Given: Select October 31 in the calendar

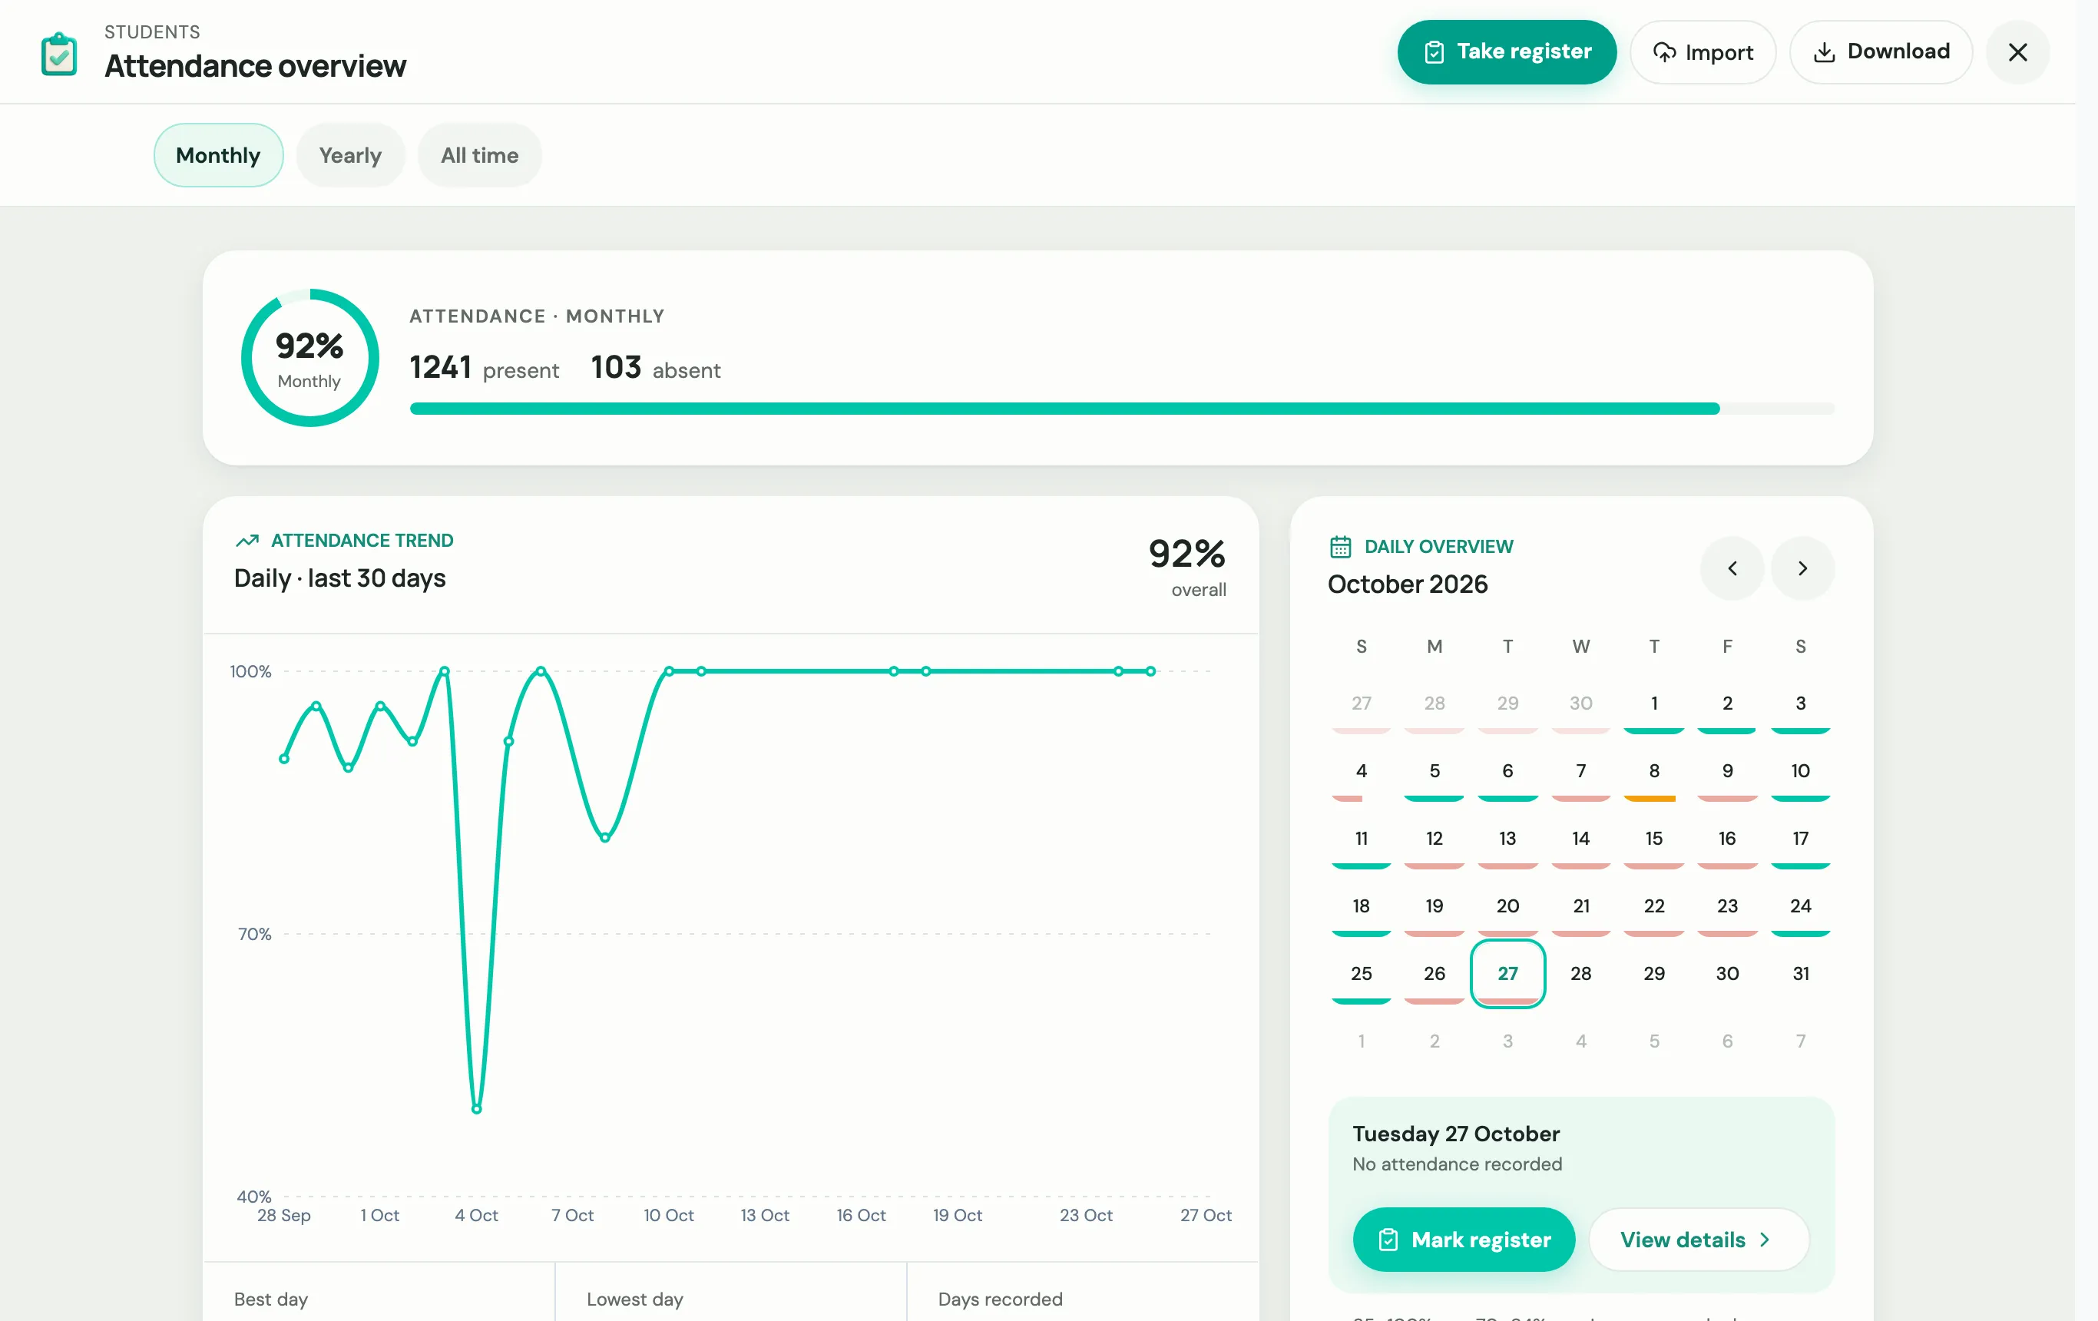Looking at the screenshot, I should (x=1800, y=974).
